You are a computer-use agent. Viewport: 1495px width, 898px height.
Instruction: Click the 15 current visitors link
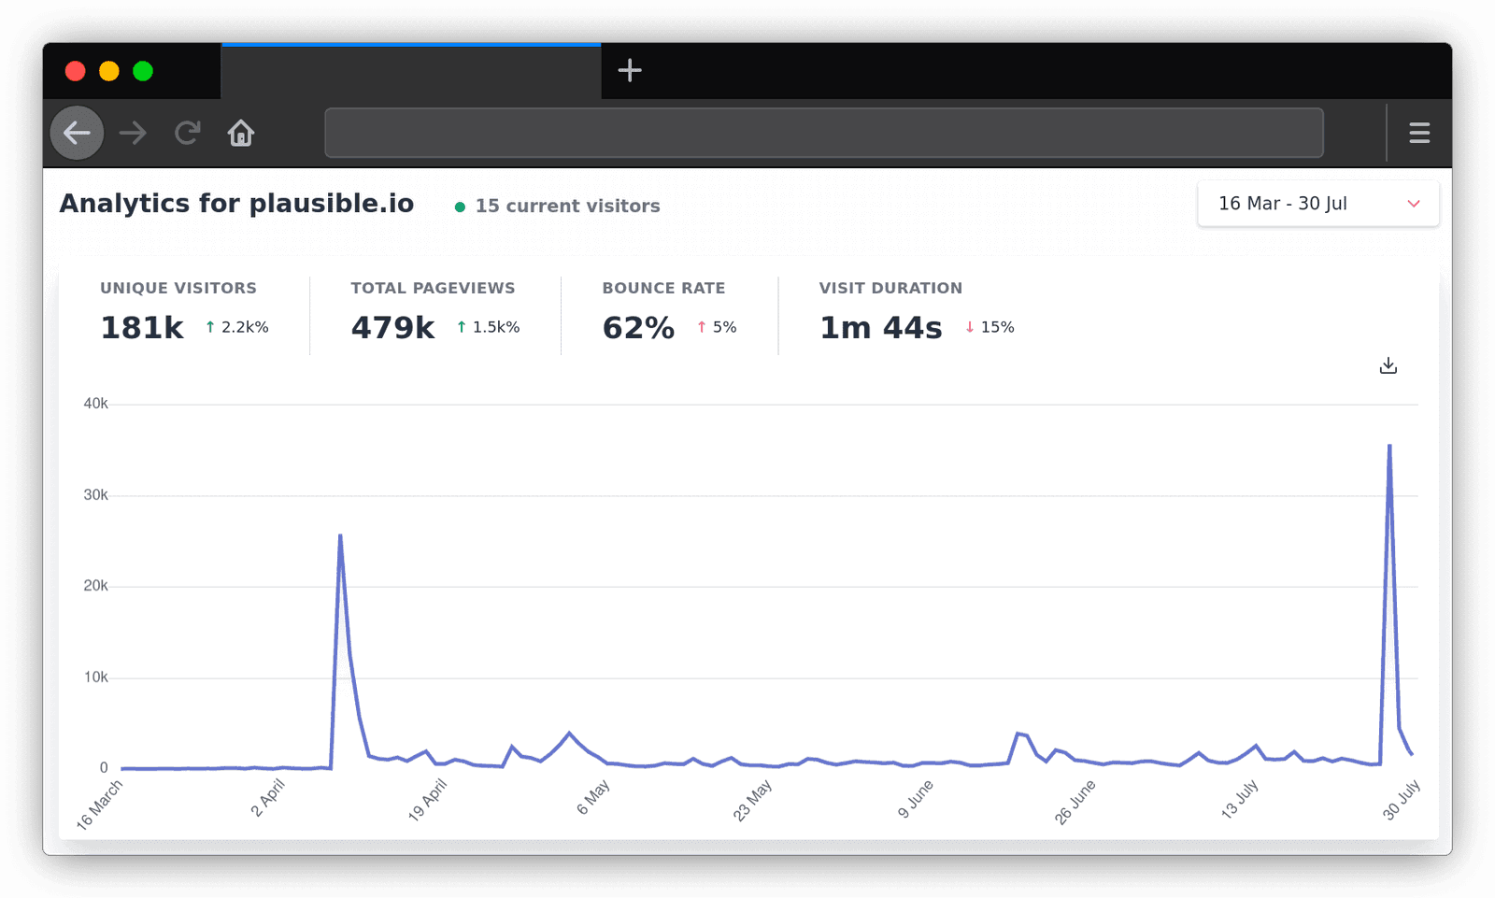tap(566, 207)
